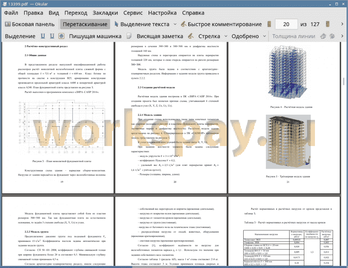The height and width of the screenshot is (268, 348).
Task: Click heading '2.2 Создание расчётной модели'
Action: pos(156,87)
